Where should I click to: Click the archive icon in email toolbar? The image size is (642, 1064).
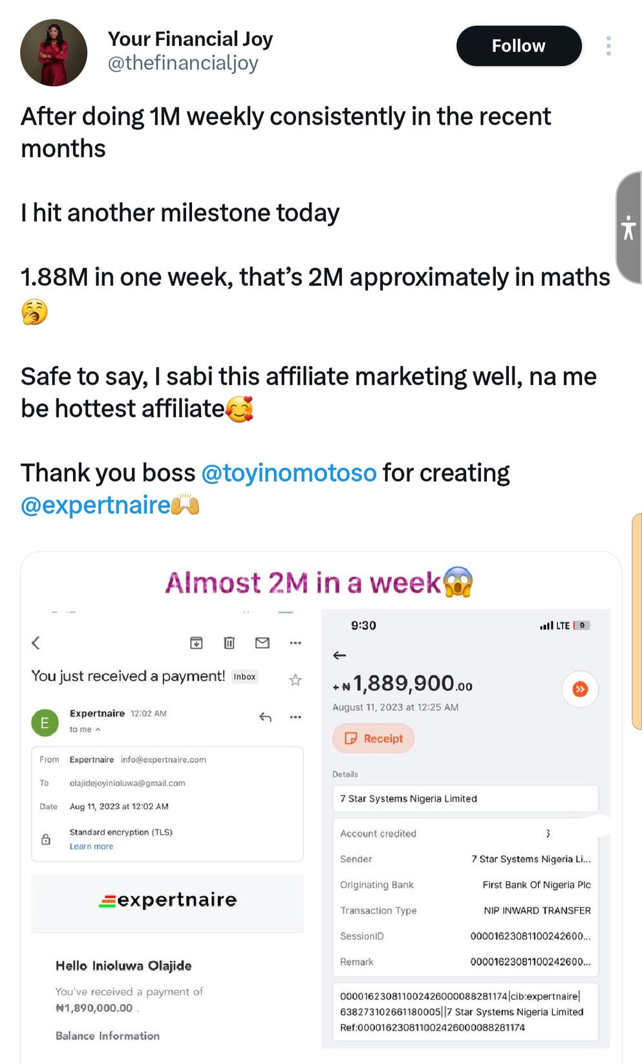(197, 642)
